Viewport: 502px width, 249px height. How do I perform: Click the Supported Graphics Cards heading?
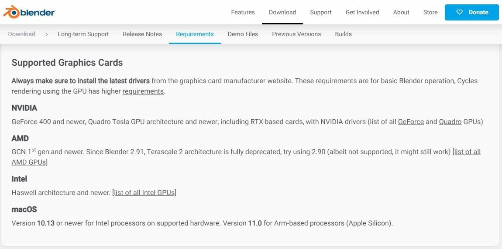(x=67, y=62)
